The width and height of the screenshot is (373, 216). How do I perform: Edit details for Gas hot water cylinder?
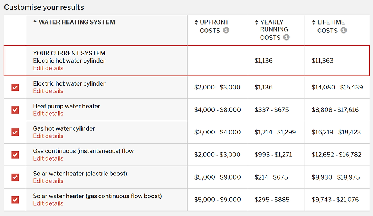[48, 136]
